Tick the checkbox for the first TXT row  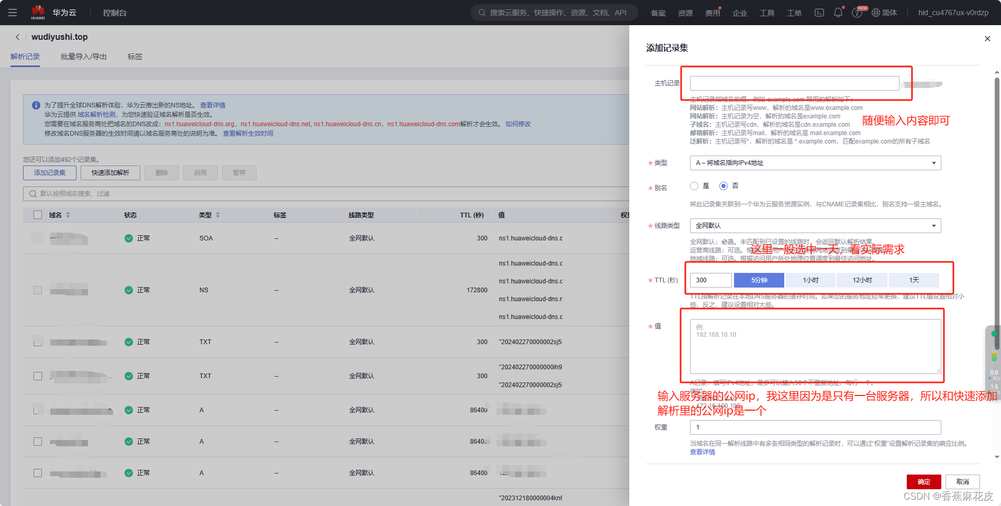[38, 342]
